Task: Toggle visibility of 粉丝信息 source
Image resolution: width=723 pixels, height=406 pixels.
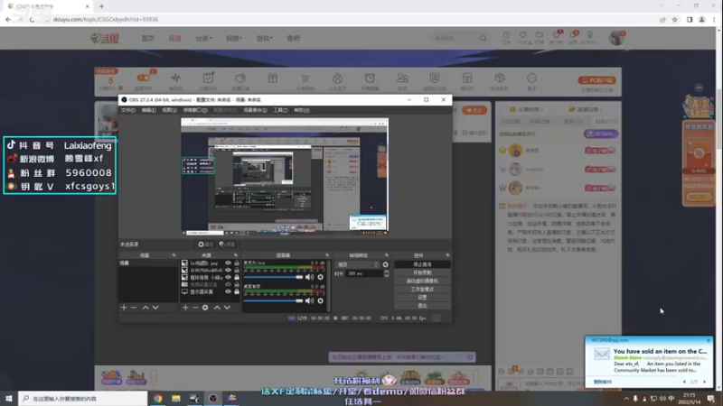Action: [x=228, y=278]
